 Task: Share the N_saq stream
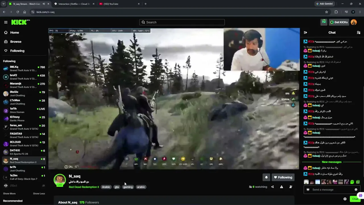[272, 187]
